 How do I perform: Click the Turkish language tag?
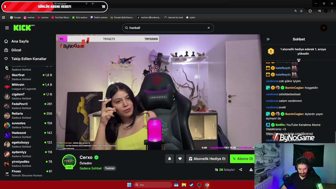tap(110, 168)
